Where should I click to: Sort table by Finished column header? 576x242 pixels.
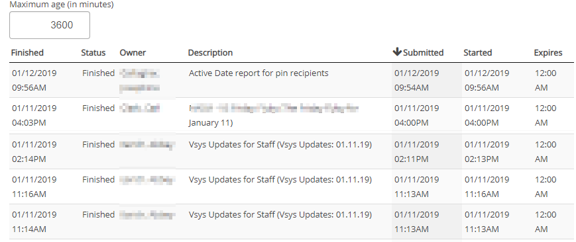(27, 52)
